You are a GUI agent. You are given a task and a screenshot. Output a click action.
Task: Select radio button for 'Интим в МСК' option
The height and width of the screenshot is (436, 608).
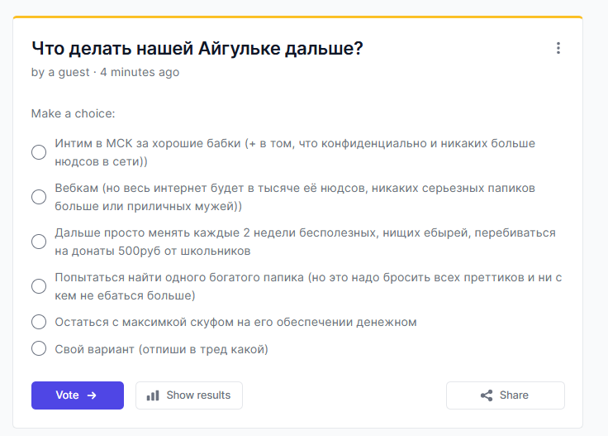(39, 152)
